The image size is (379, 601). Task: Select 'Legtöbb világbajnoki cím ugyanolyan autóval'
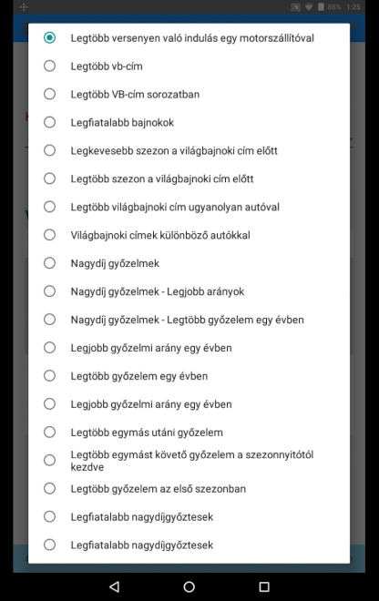[189, 207]
